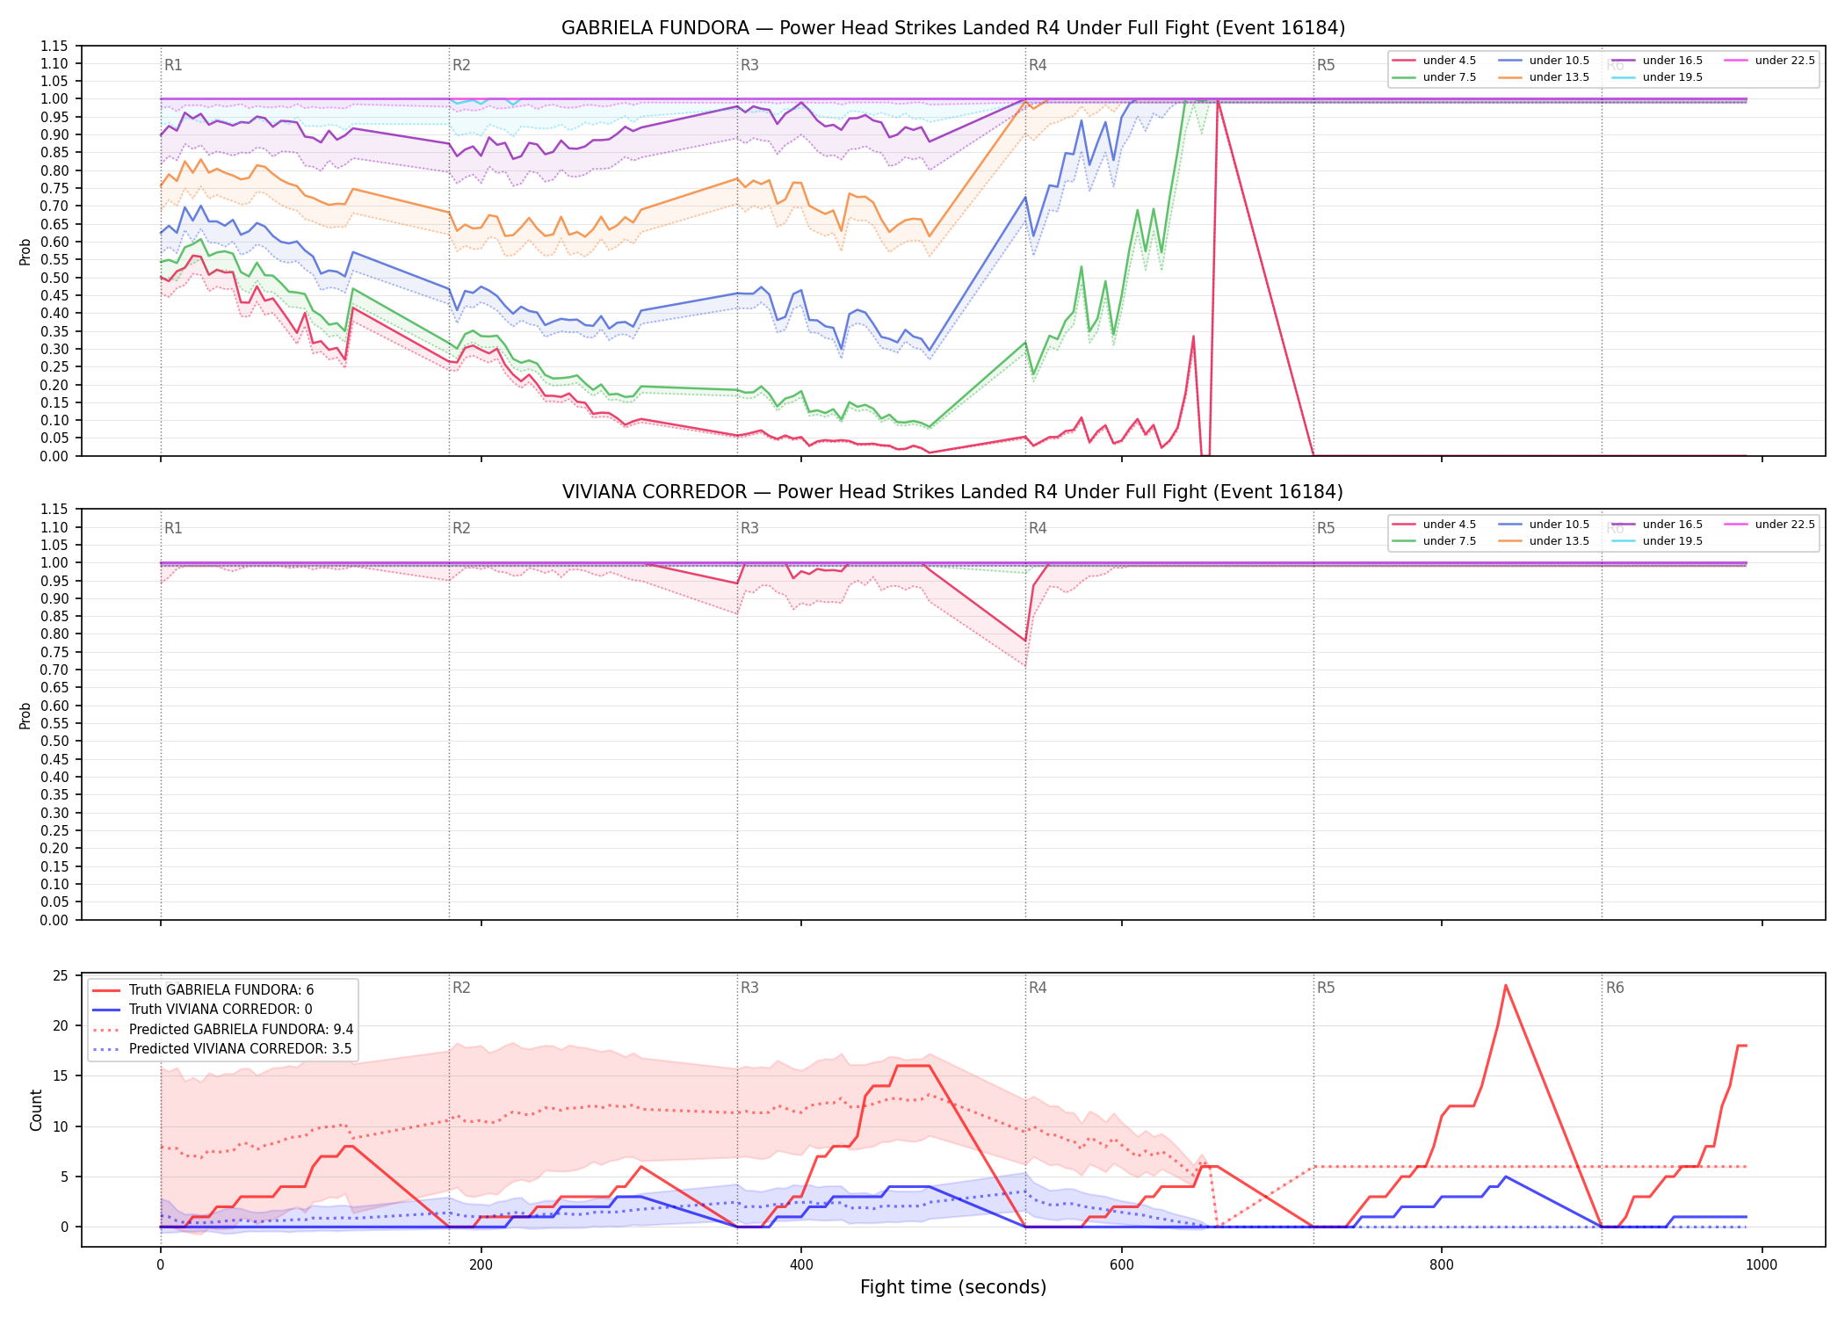Click the 15 tick on the Count axis

[x=61, y=1076]
